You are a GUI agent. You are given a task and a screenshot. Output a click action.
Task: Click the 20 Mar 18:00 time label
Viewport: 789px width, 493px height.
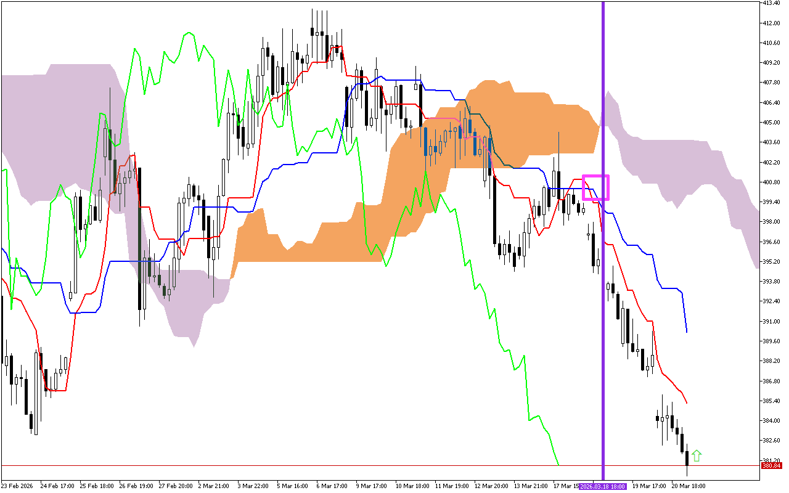click(x=687, y=486)
